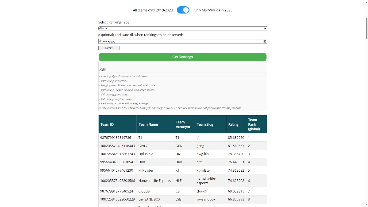Click log line Calculating weighted score
This screenshot has width=368, height=207.
(116, 99)
